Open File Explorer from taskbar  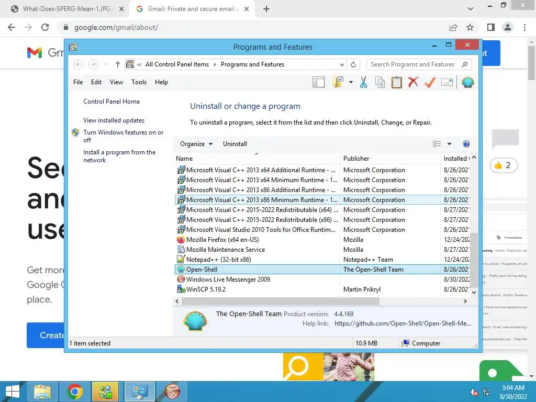(x=42, y=392)
